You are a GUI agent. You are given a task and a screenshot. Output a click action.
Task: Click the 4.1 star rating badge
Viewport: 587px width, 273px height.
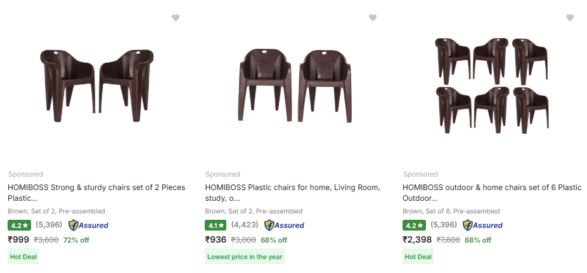click(216, 225)
